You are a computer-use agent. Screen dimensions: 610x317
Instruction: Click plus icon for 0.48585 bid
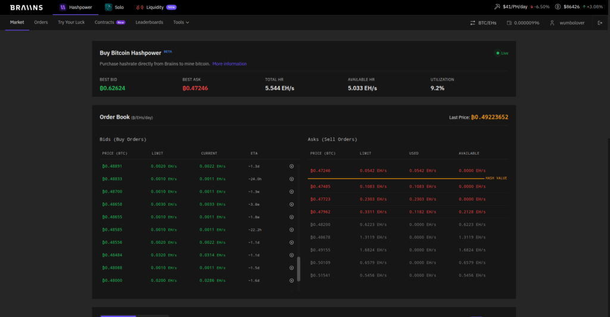tap(291, 230)
